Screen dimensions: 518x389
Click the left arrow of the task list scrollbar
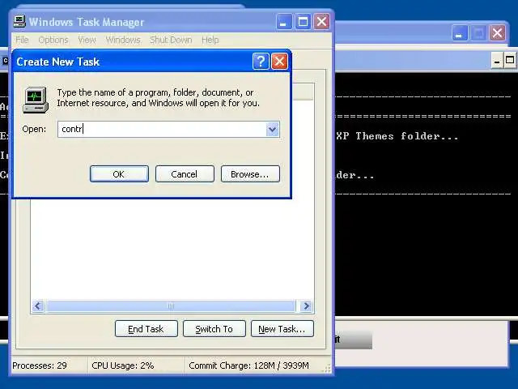point(38,306)
